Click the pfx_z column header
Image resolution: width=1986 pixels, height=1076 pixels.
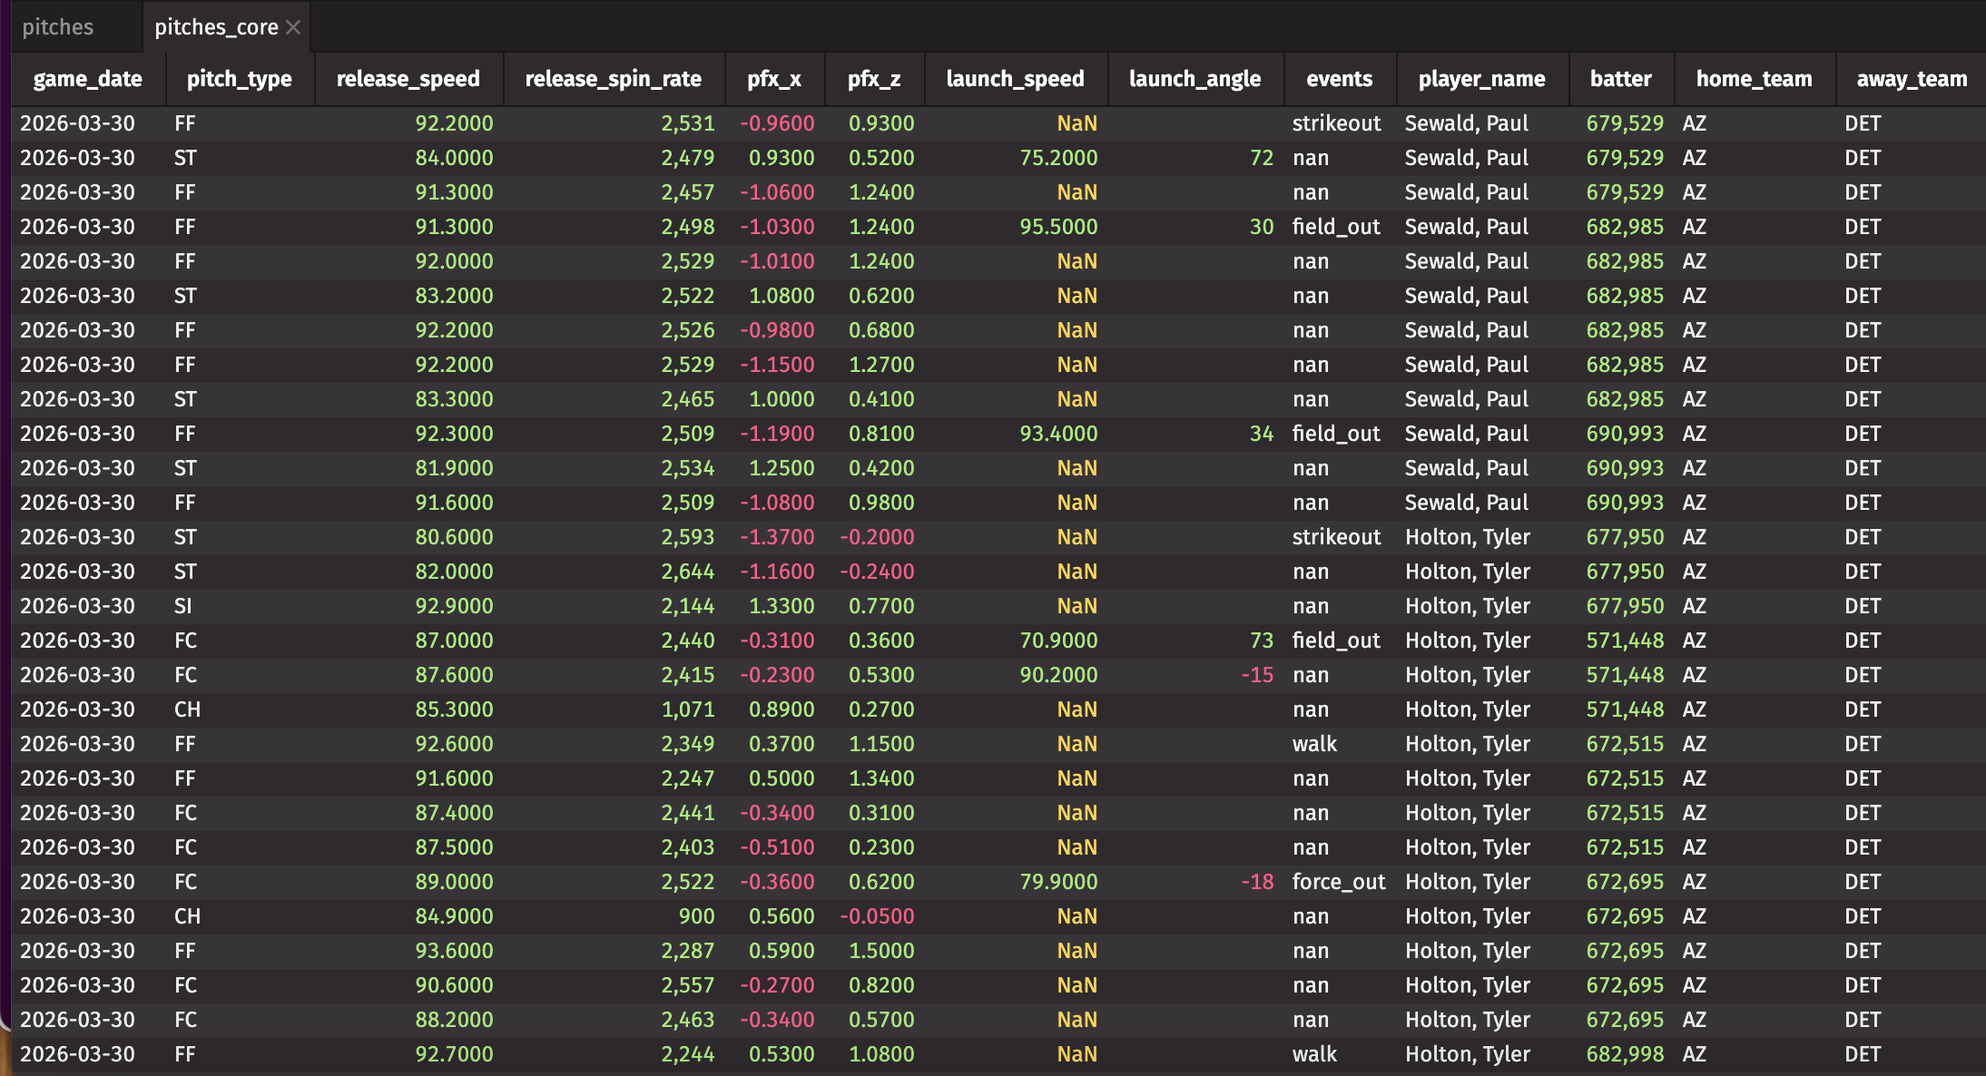click(x=873, y=79)
